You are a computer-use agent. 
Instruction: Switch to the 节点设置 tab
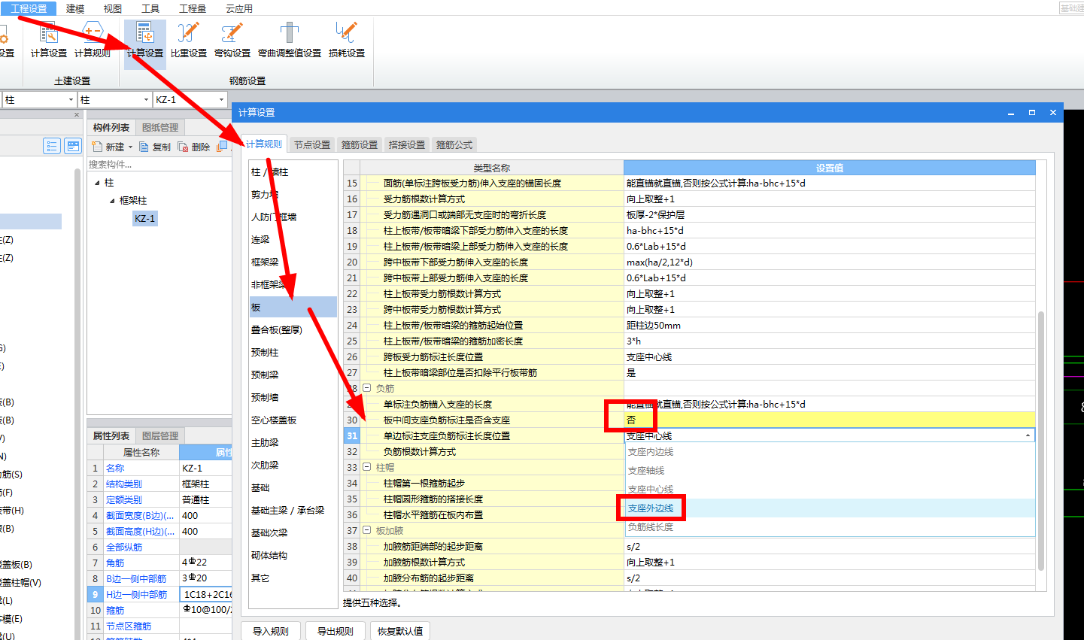312,144
